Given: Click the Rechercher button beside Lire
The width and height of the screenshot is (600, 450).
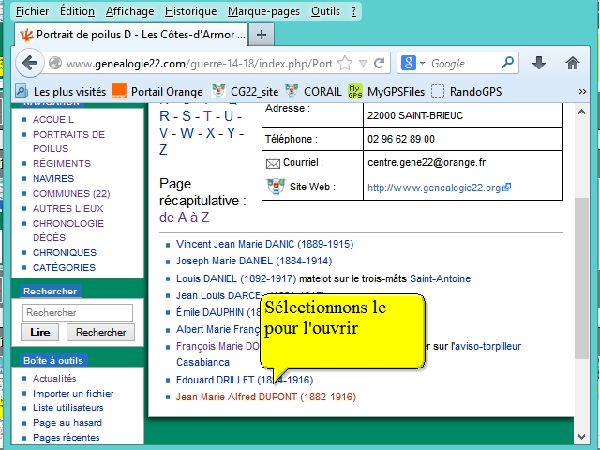Looking at the screenshot, I should pos(100,332).
